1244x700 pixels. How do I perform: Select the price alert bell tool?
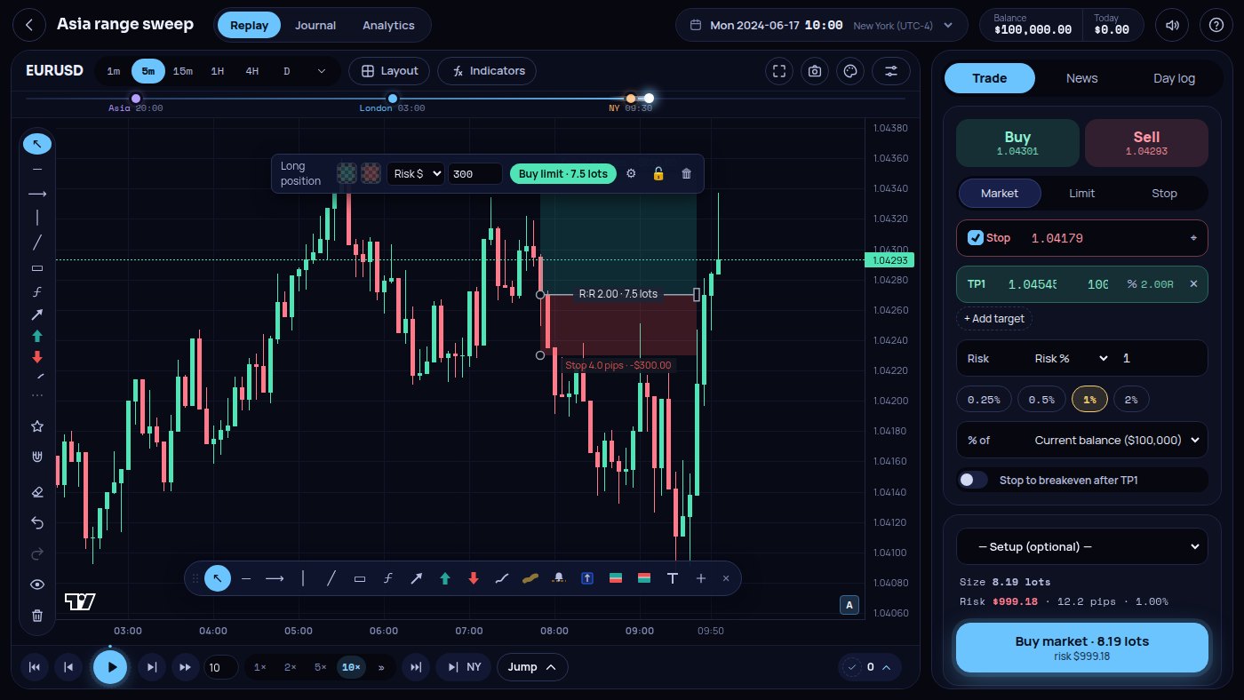tap(559, 578)
